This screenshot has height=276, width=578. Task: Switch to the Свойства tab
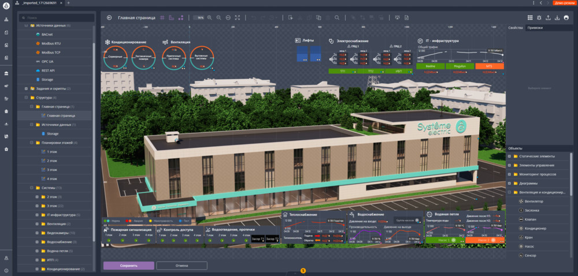515,28
